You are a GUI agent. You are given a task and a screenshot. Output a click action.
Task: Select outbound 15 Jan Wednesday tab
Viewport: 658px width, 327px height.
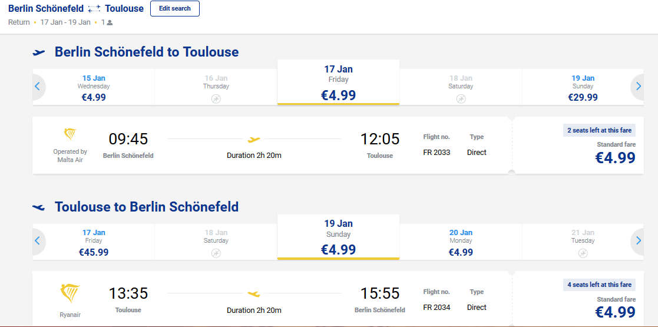pos(94,87)
